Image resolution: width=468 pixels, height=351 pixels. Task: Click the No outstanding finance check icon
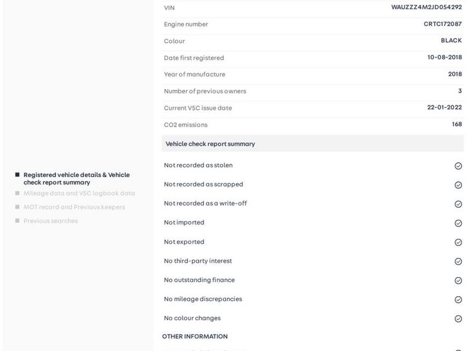458,281
